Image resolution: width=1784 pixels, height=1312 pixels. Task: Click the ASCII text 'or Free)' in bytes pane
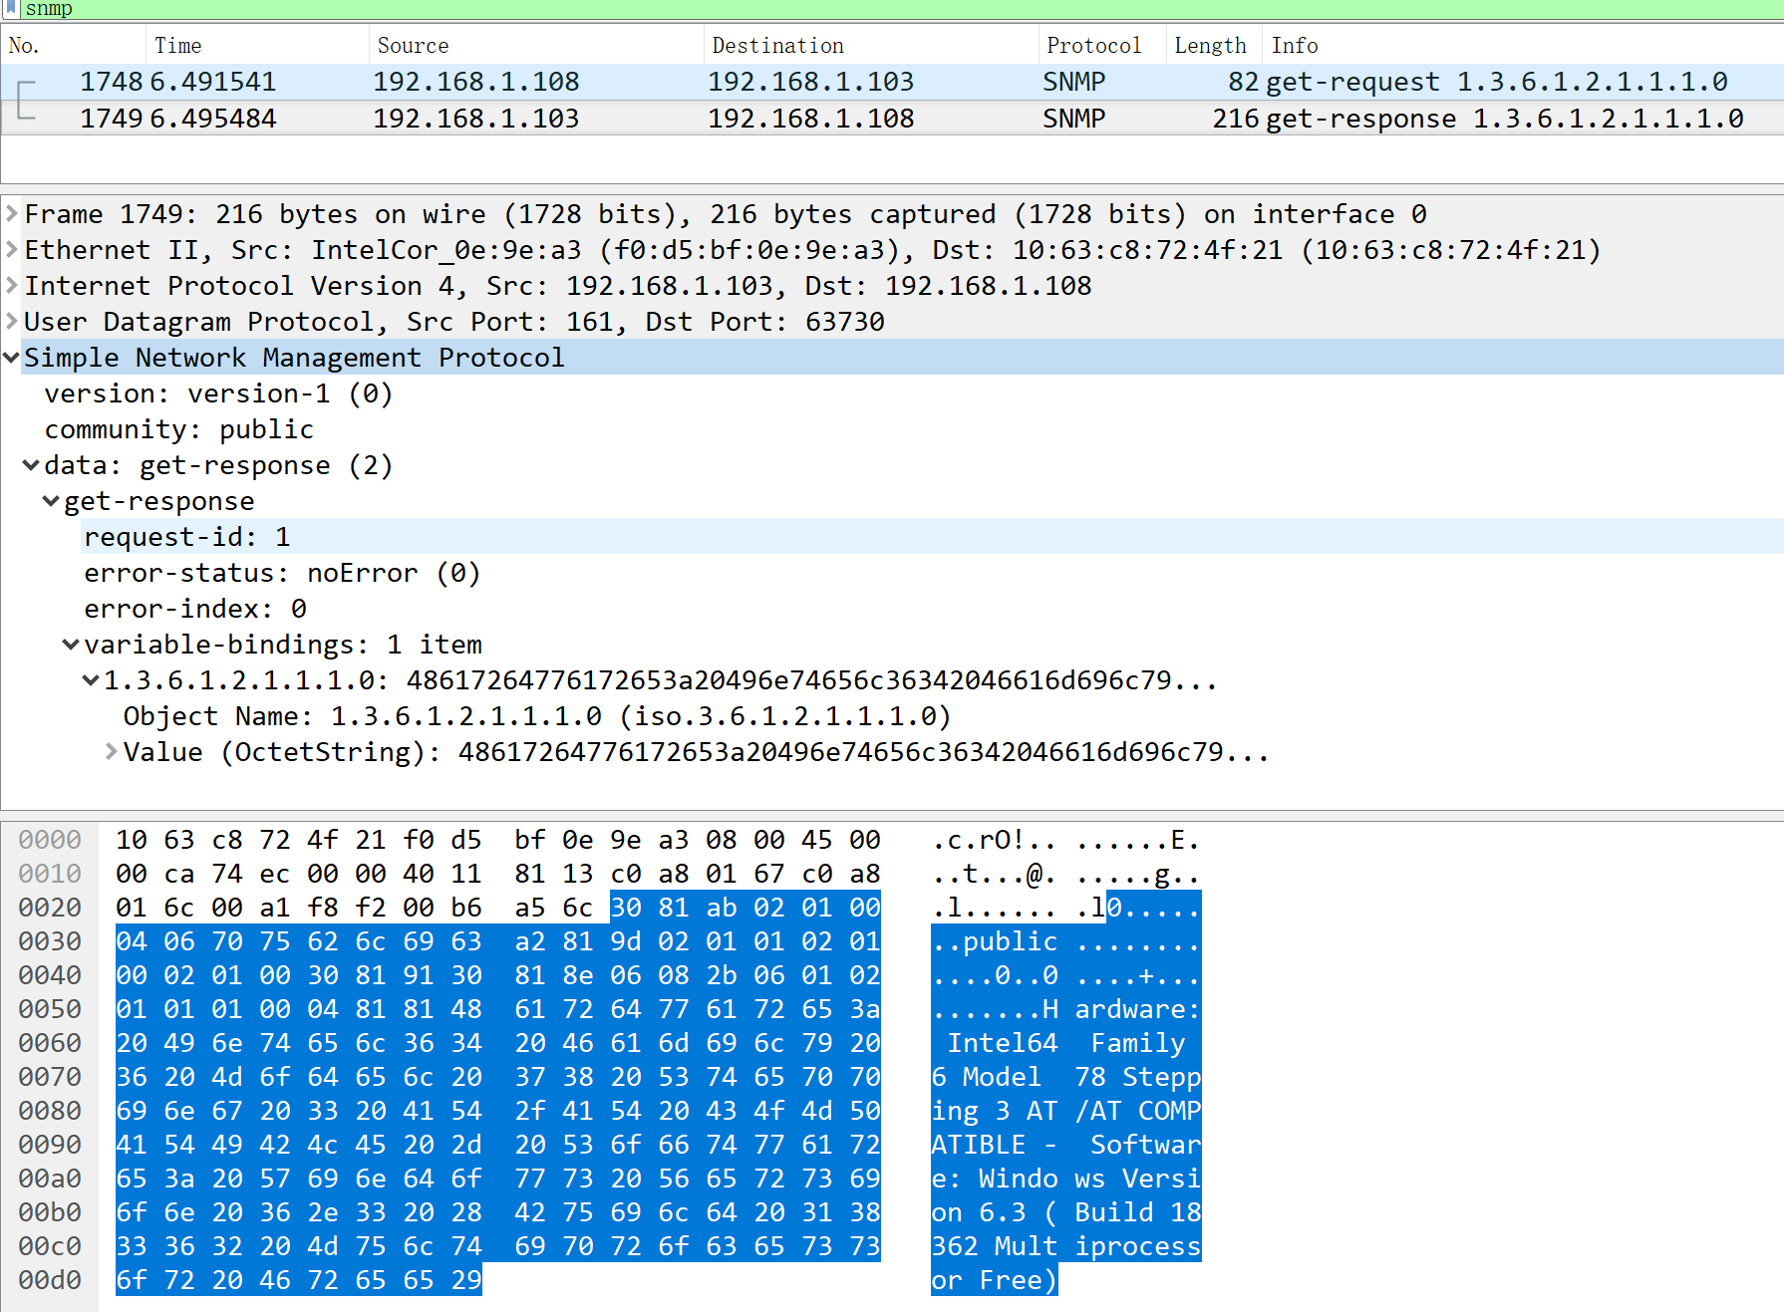[x=995, y=1280]
